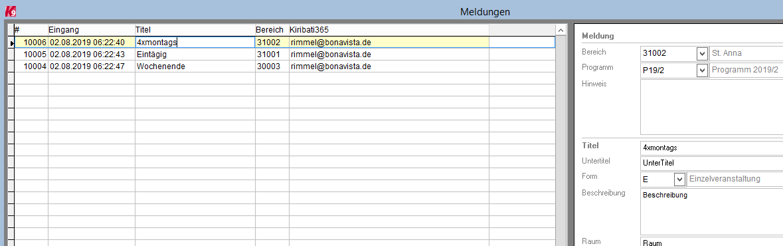Click the Eintägig title cell
Screen dimensions: 783x246
(x=195, y=55)
